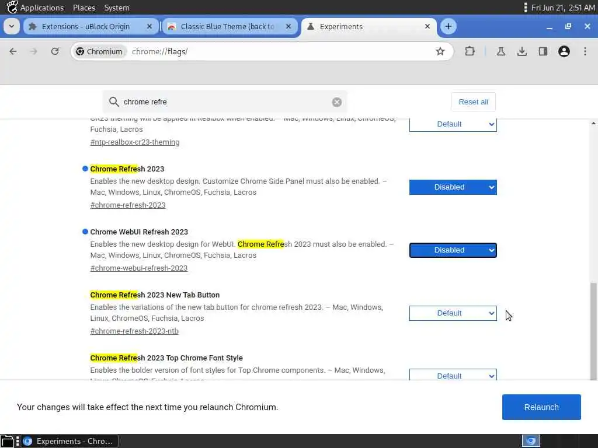Toggle the browser side panel icon

point(543,51)
